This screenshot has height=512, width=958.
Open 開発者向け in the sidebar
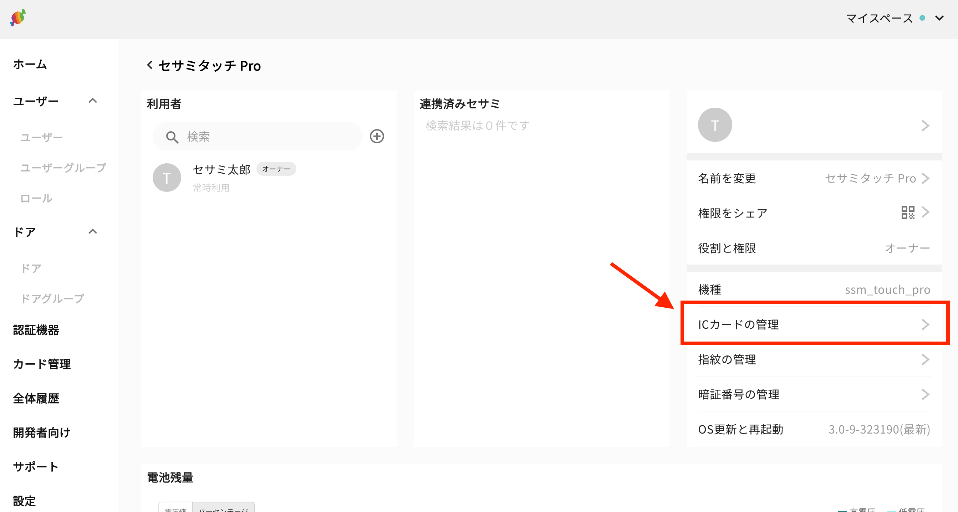(x=42, y=432)
